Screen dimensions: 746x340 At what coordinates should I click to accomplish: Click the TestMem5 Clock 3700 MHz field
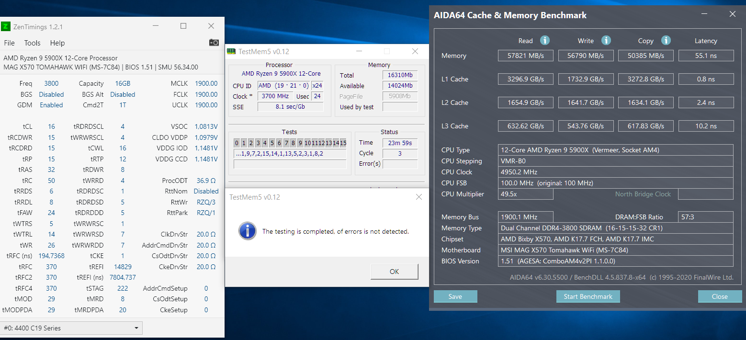(275, 96)
